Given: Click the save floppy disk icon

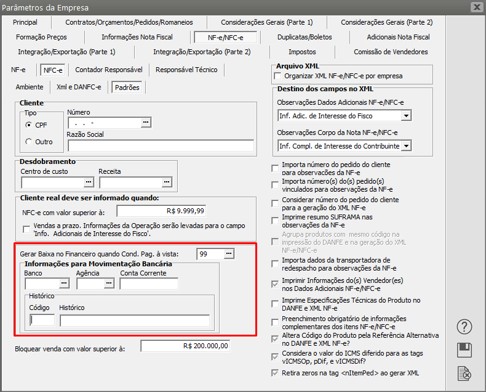Looking at the screenshot, I should [466, 350].
